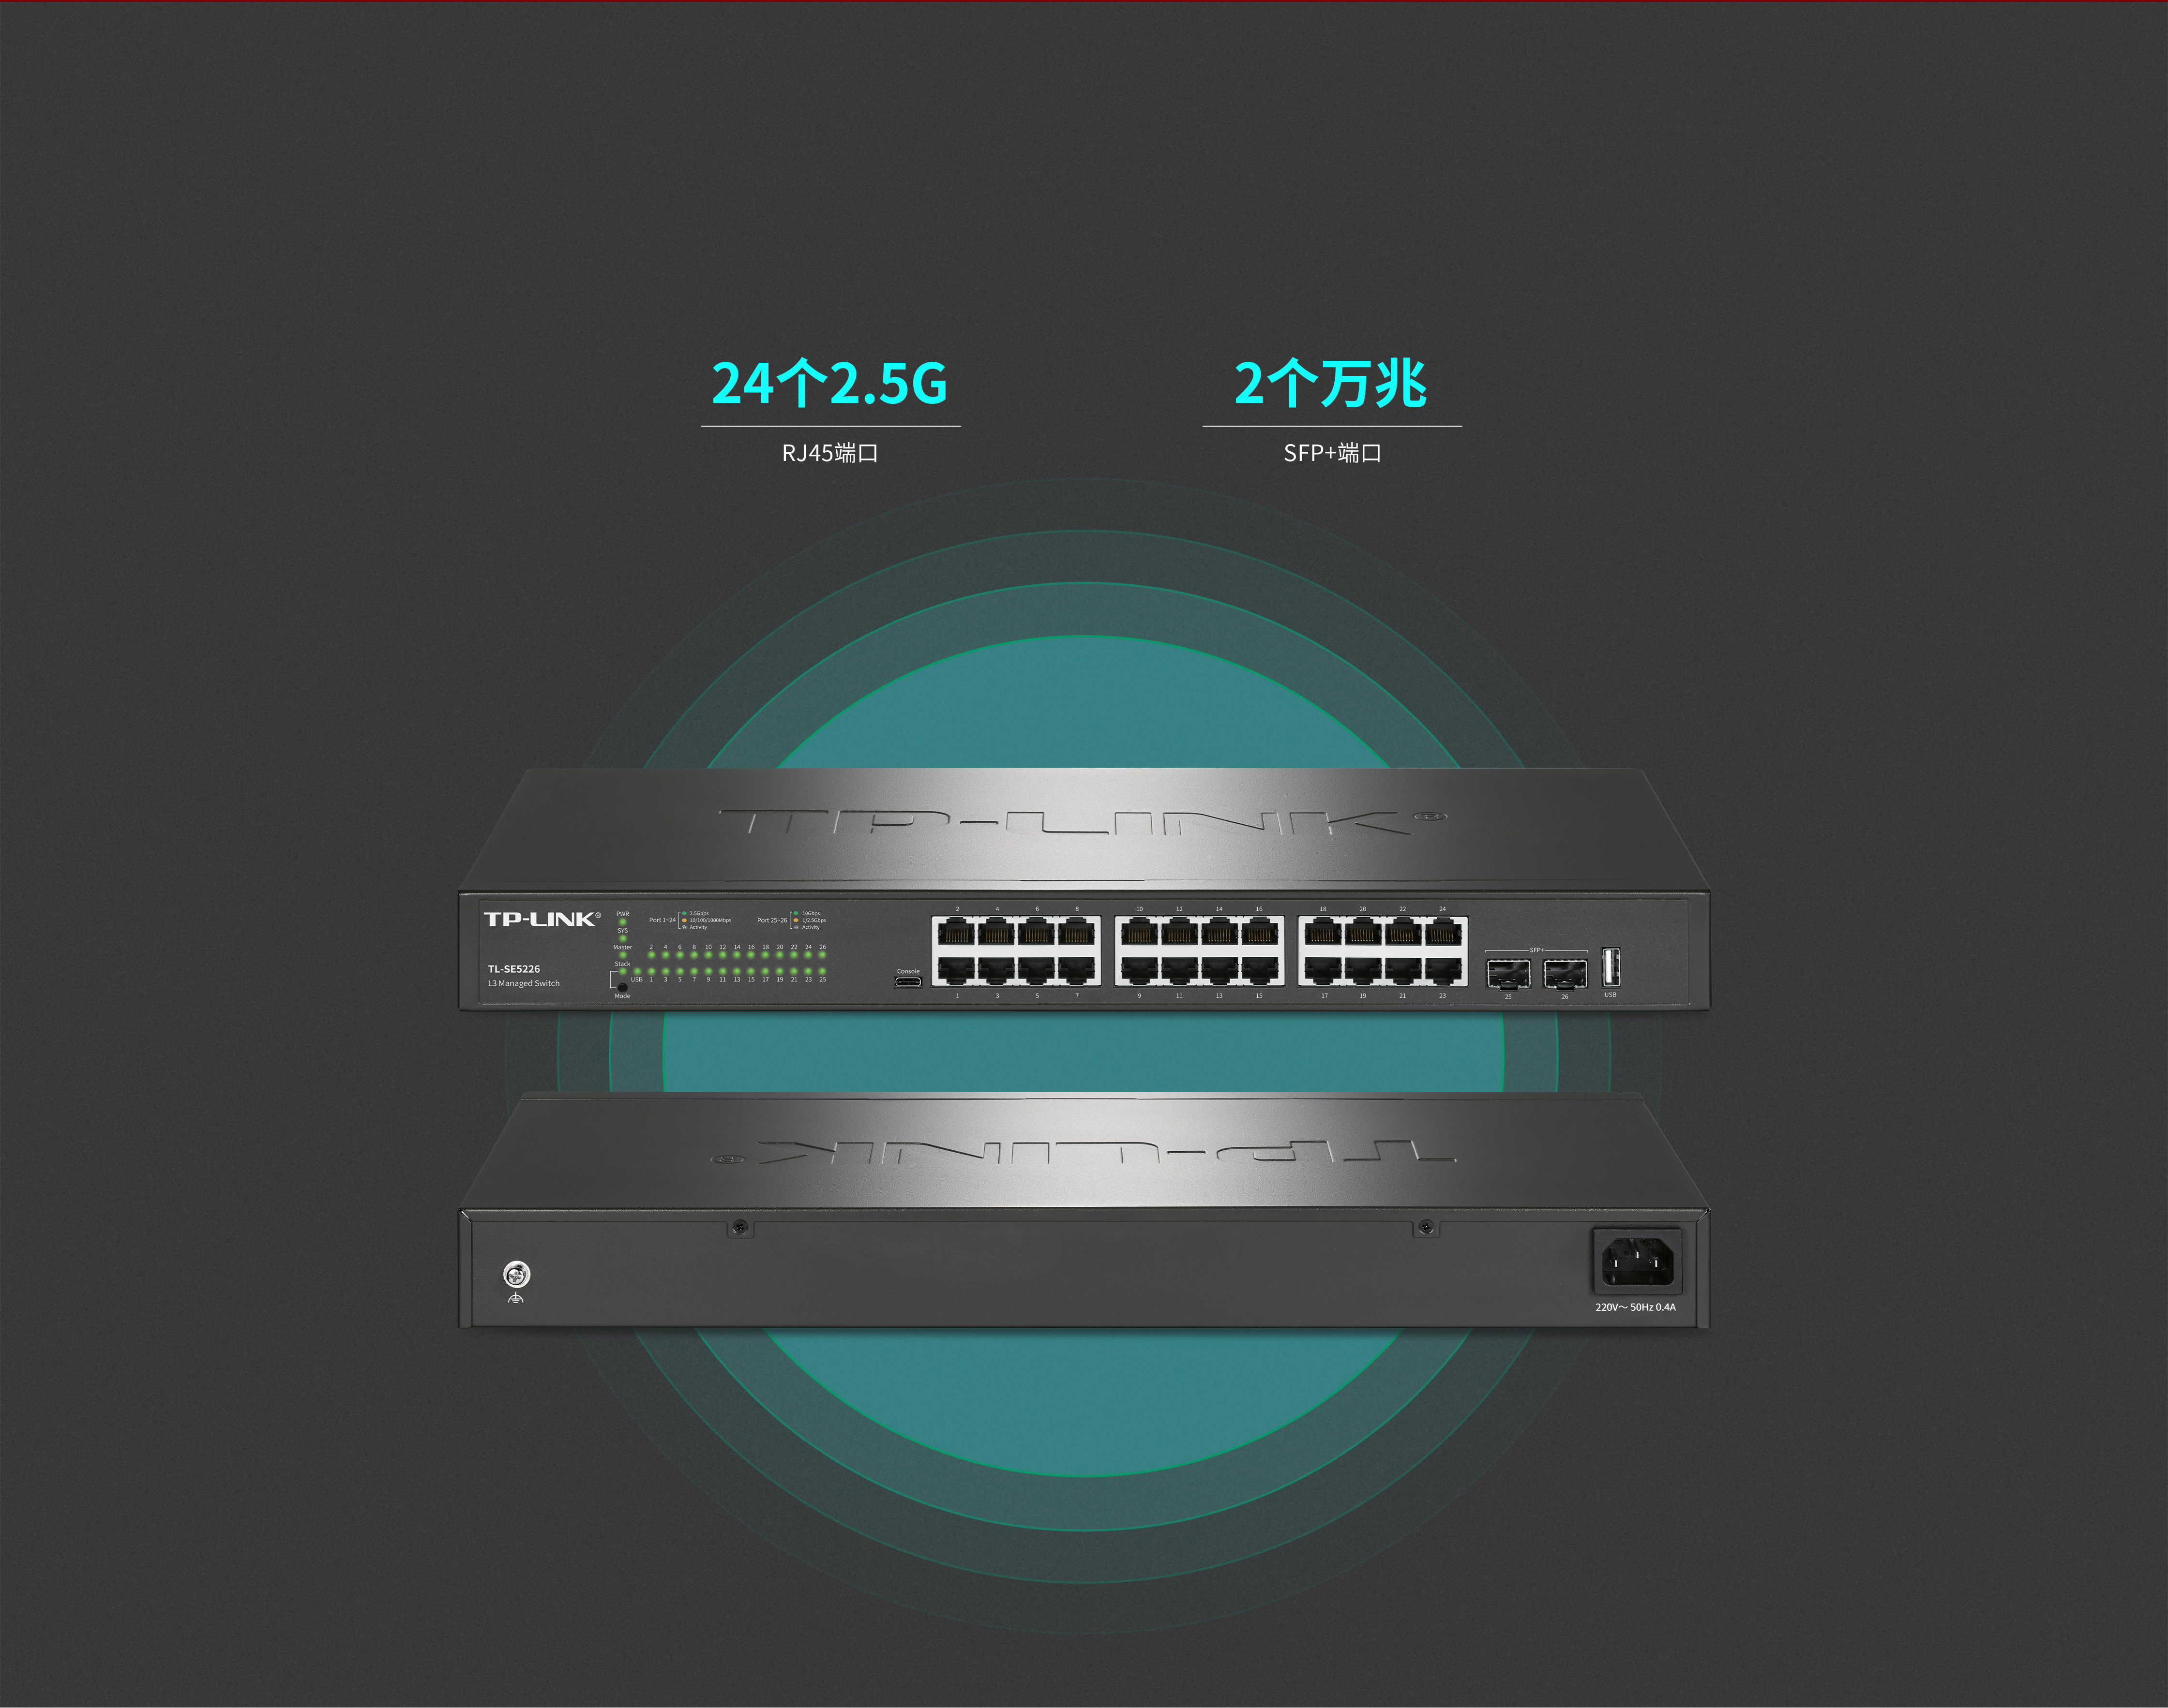The image size is (2168, 1708).
Task: Click the 'RJ45端口' caption
Action: click(829, 453)
